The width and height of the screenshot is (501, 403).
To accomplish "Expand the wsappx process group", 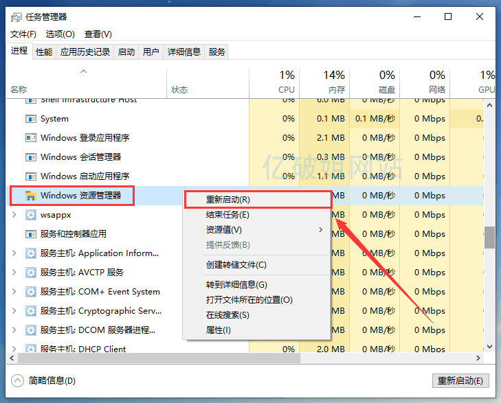I will 14,215.
